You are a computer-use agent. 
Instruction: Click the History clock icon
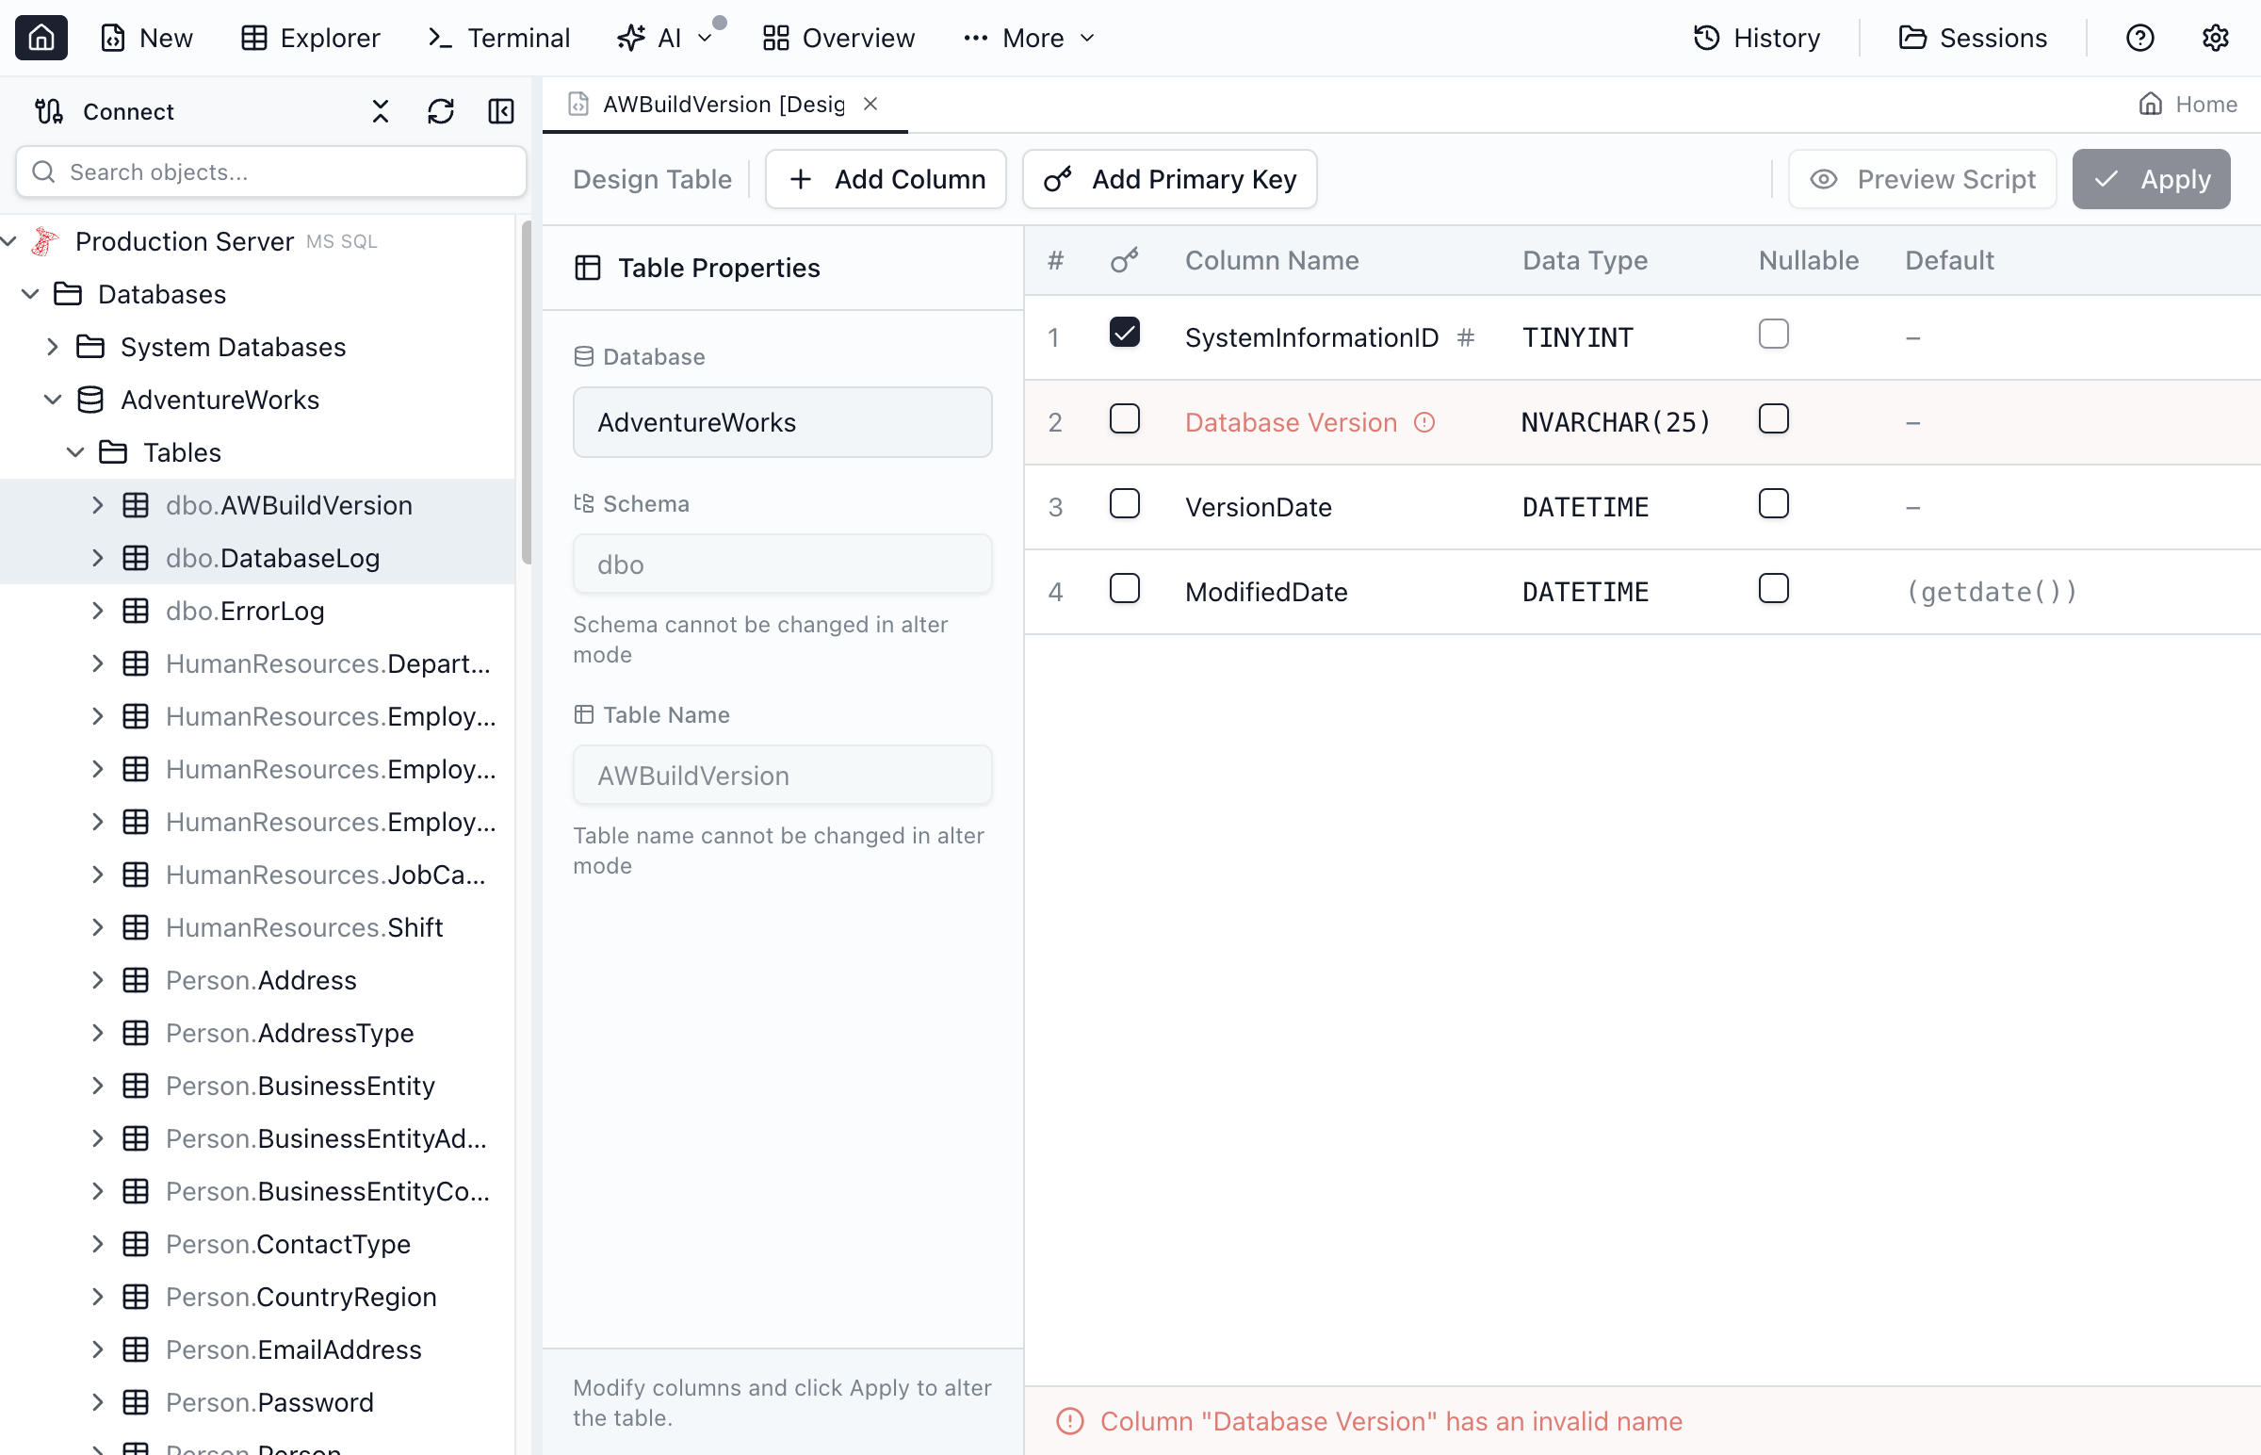tap(1707, 38)
